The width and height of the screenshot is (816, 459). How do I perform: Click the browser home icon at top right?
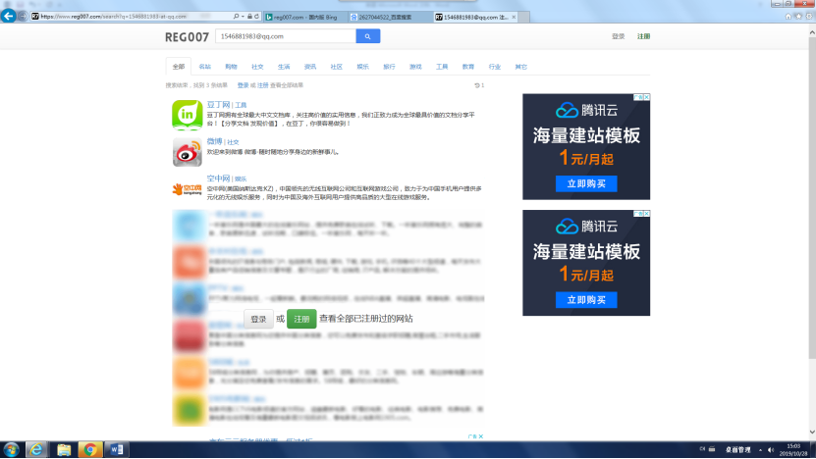pyautogui.click(x=789, y=17)
